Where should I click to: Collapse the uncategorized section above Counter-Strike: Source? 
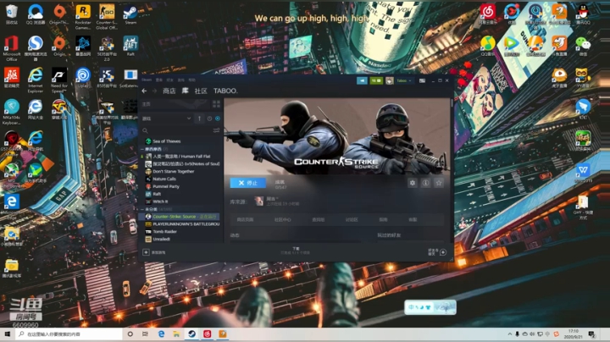click(142, 209)
